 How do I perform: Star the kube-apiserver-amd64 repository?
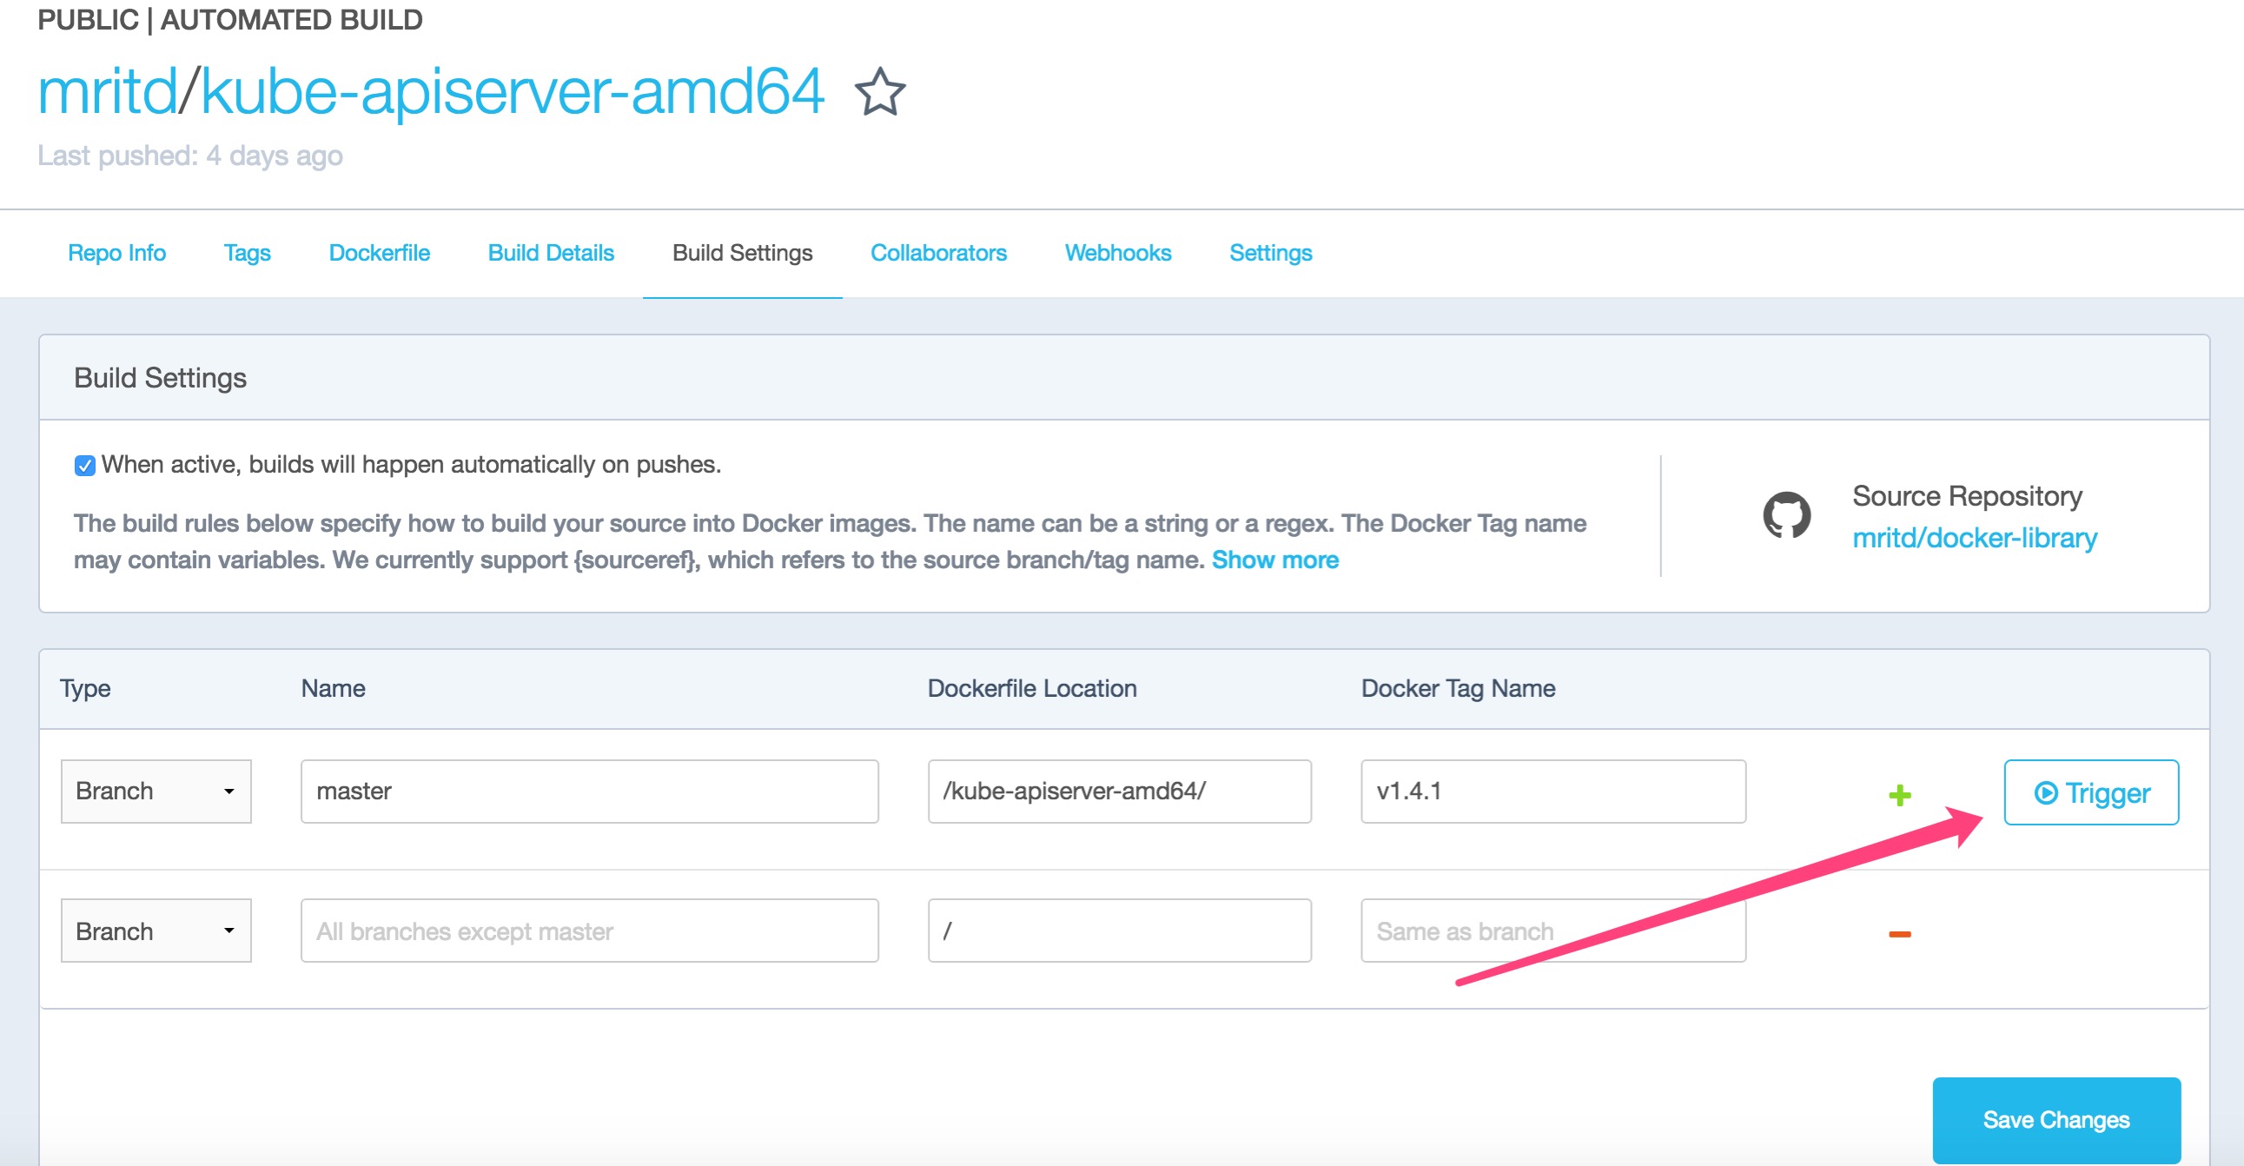pyautogui.click(x=880, y=91)
